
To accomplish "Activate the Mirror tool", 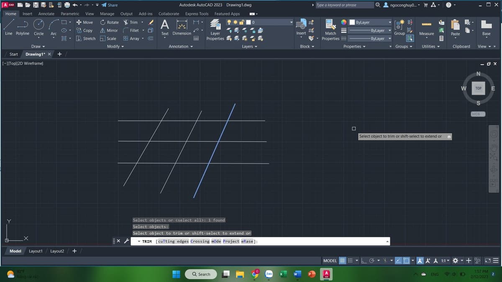I will [109, 30].
